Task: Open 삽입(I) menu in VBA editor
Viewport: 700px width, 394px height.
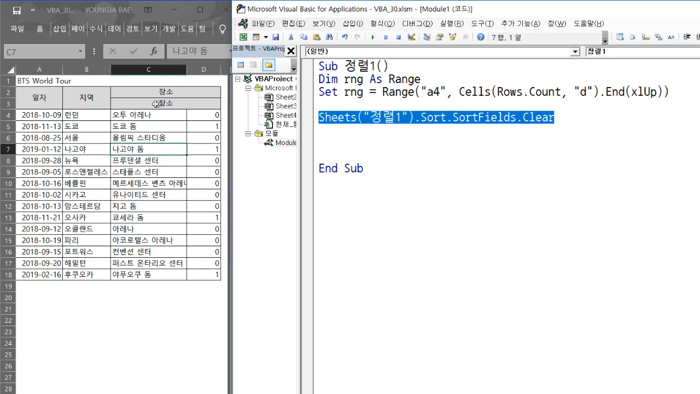Action: click(x=353, y=24)
